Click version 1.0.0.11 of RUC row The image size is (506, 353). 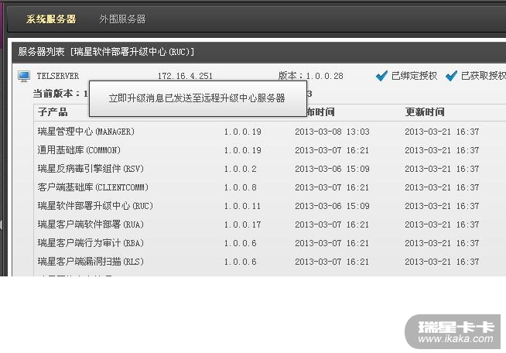[x=242, y=206]
